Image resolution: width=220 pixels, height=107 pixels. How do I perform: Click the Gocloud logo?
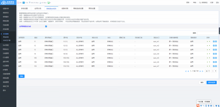click(8, 2)
